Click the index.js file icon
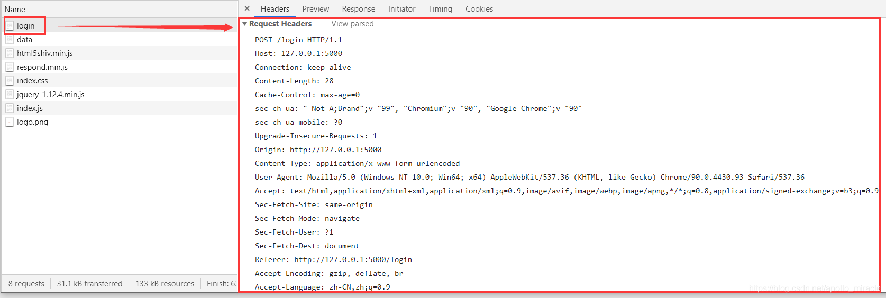This screenshot has width=886, height=298. [x=10, y=108]
